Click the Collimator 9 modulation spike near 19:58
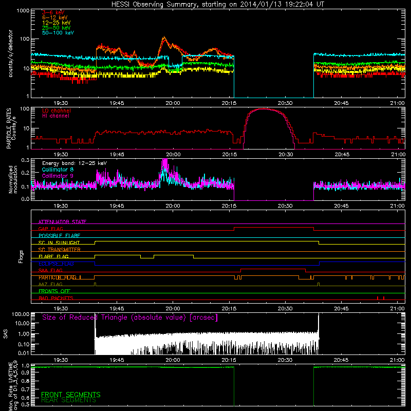The image size is (411, 411). 165,163
